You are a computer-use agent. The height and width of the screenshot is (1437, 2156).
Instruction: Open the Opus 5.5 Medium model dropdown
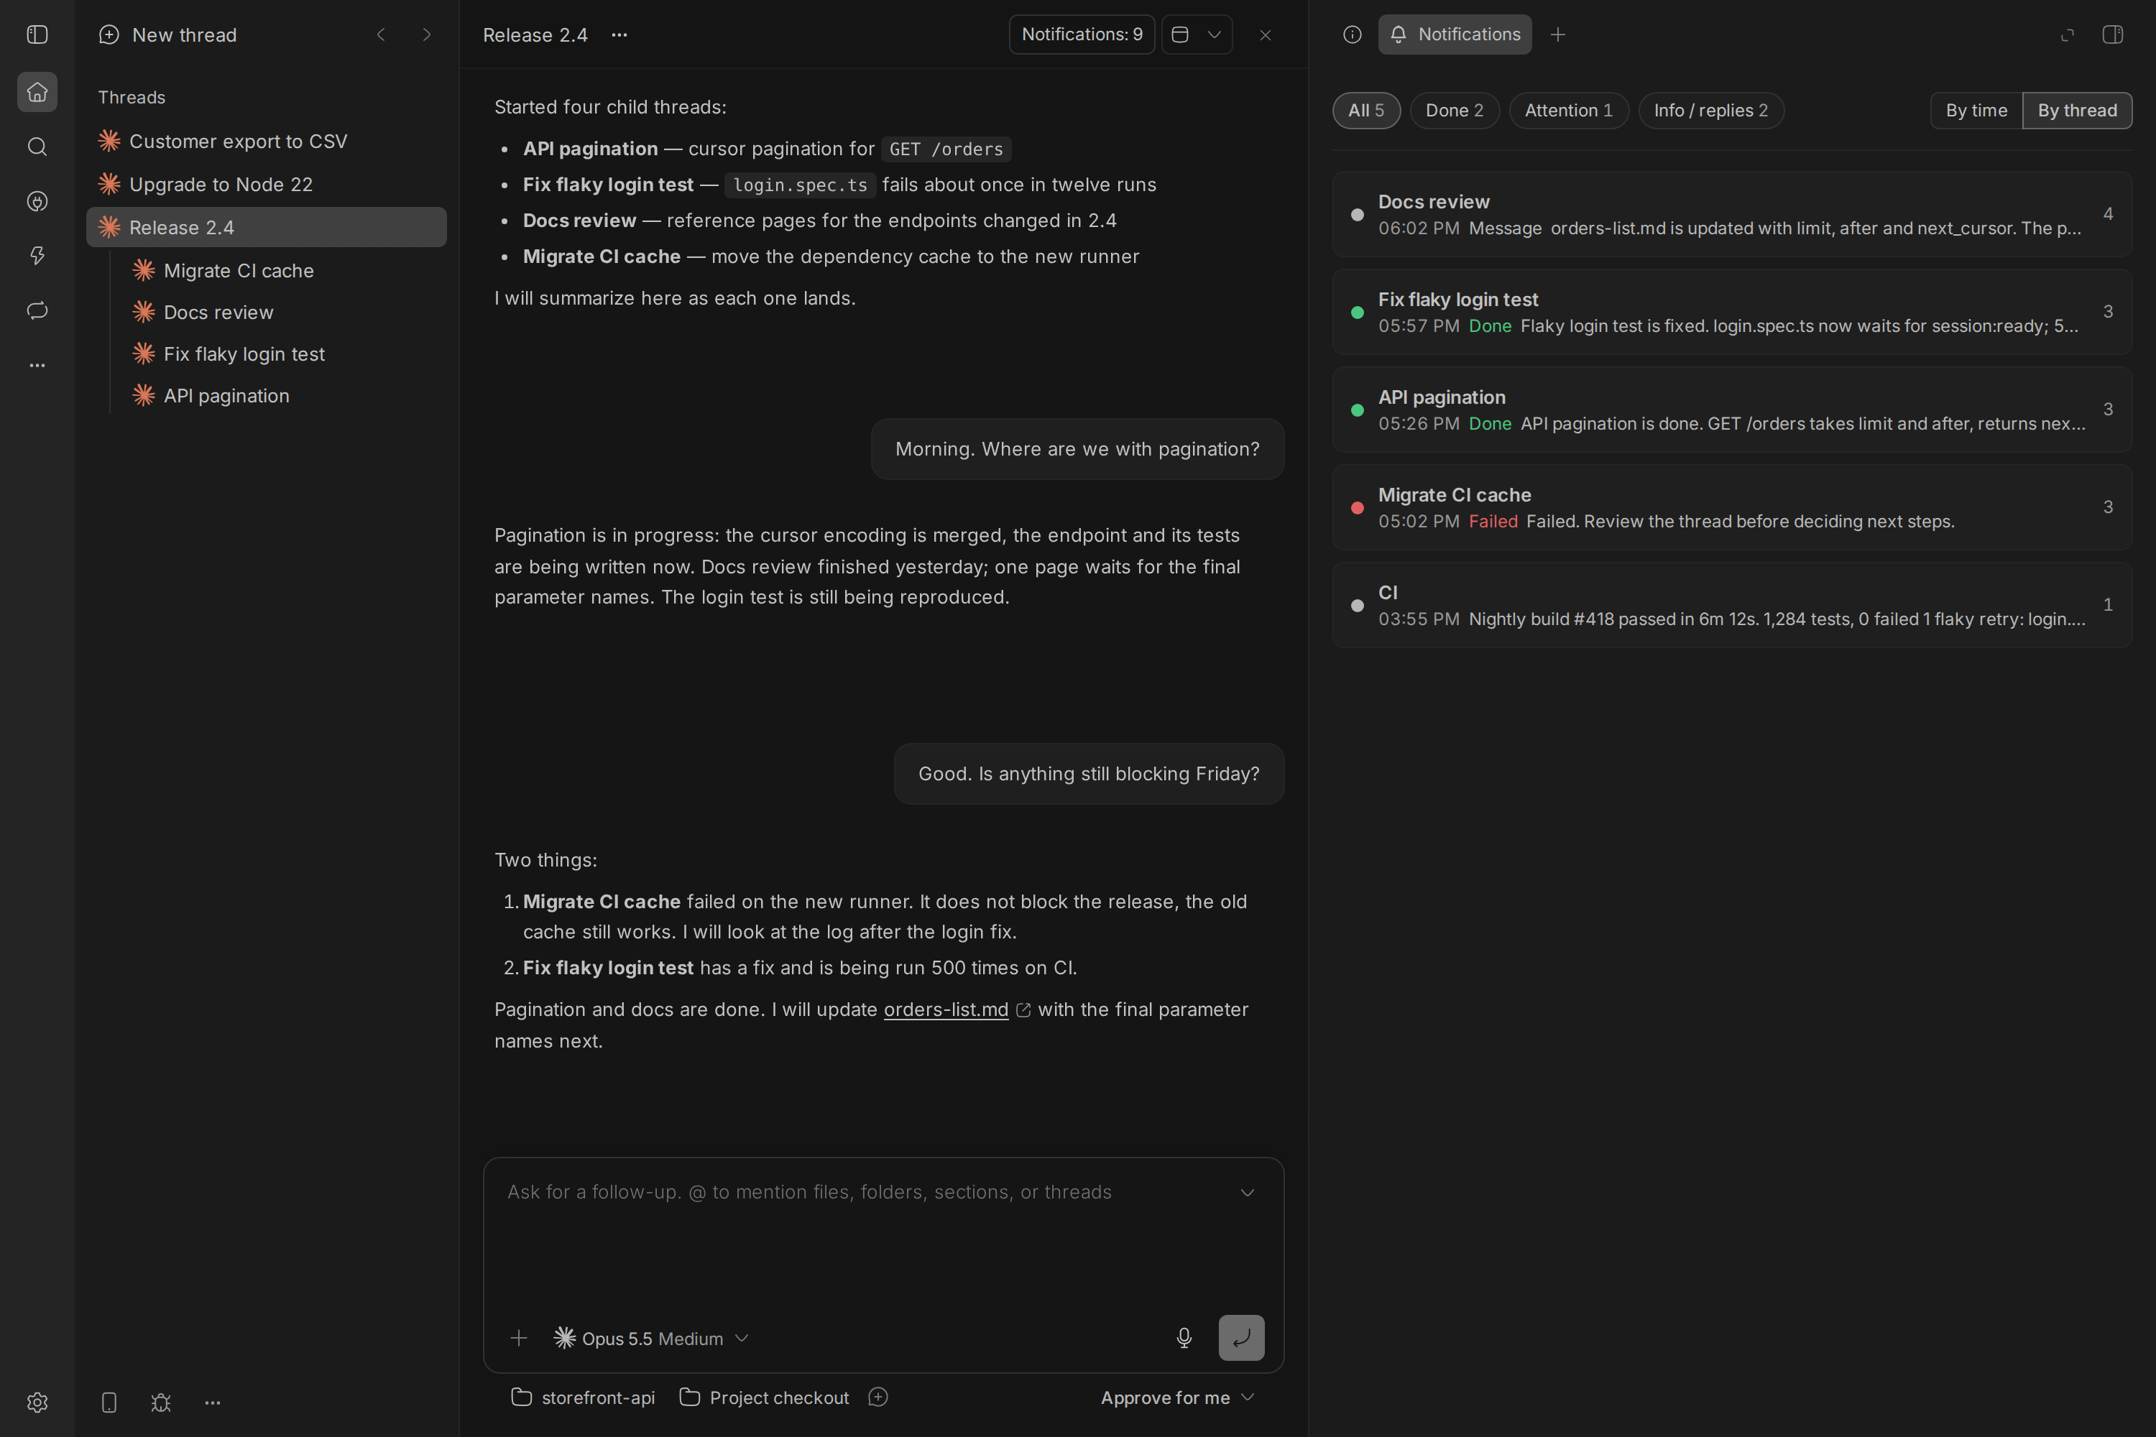coord(652,1339)
